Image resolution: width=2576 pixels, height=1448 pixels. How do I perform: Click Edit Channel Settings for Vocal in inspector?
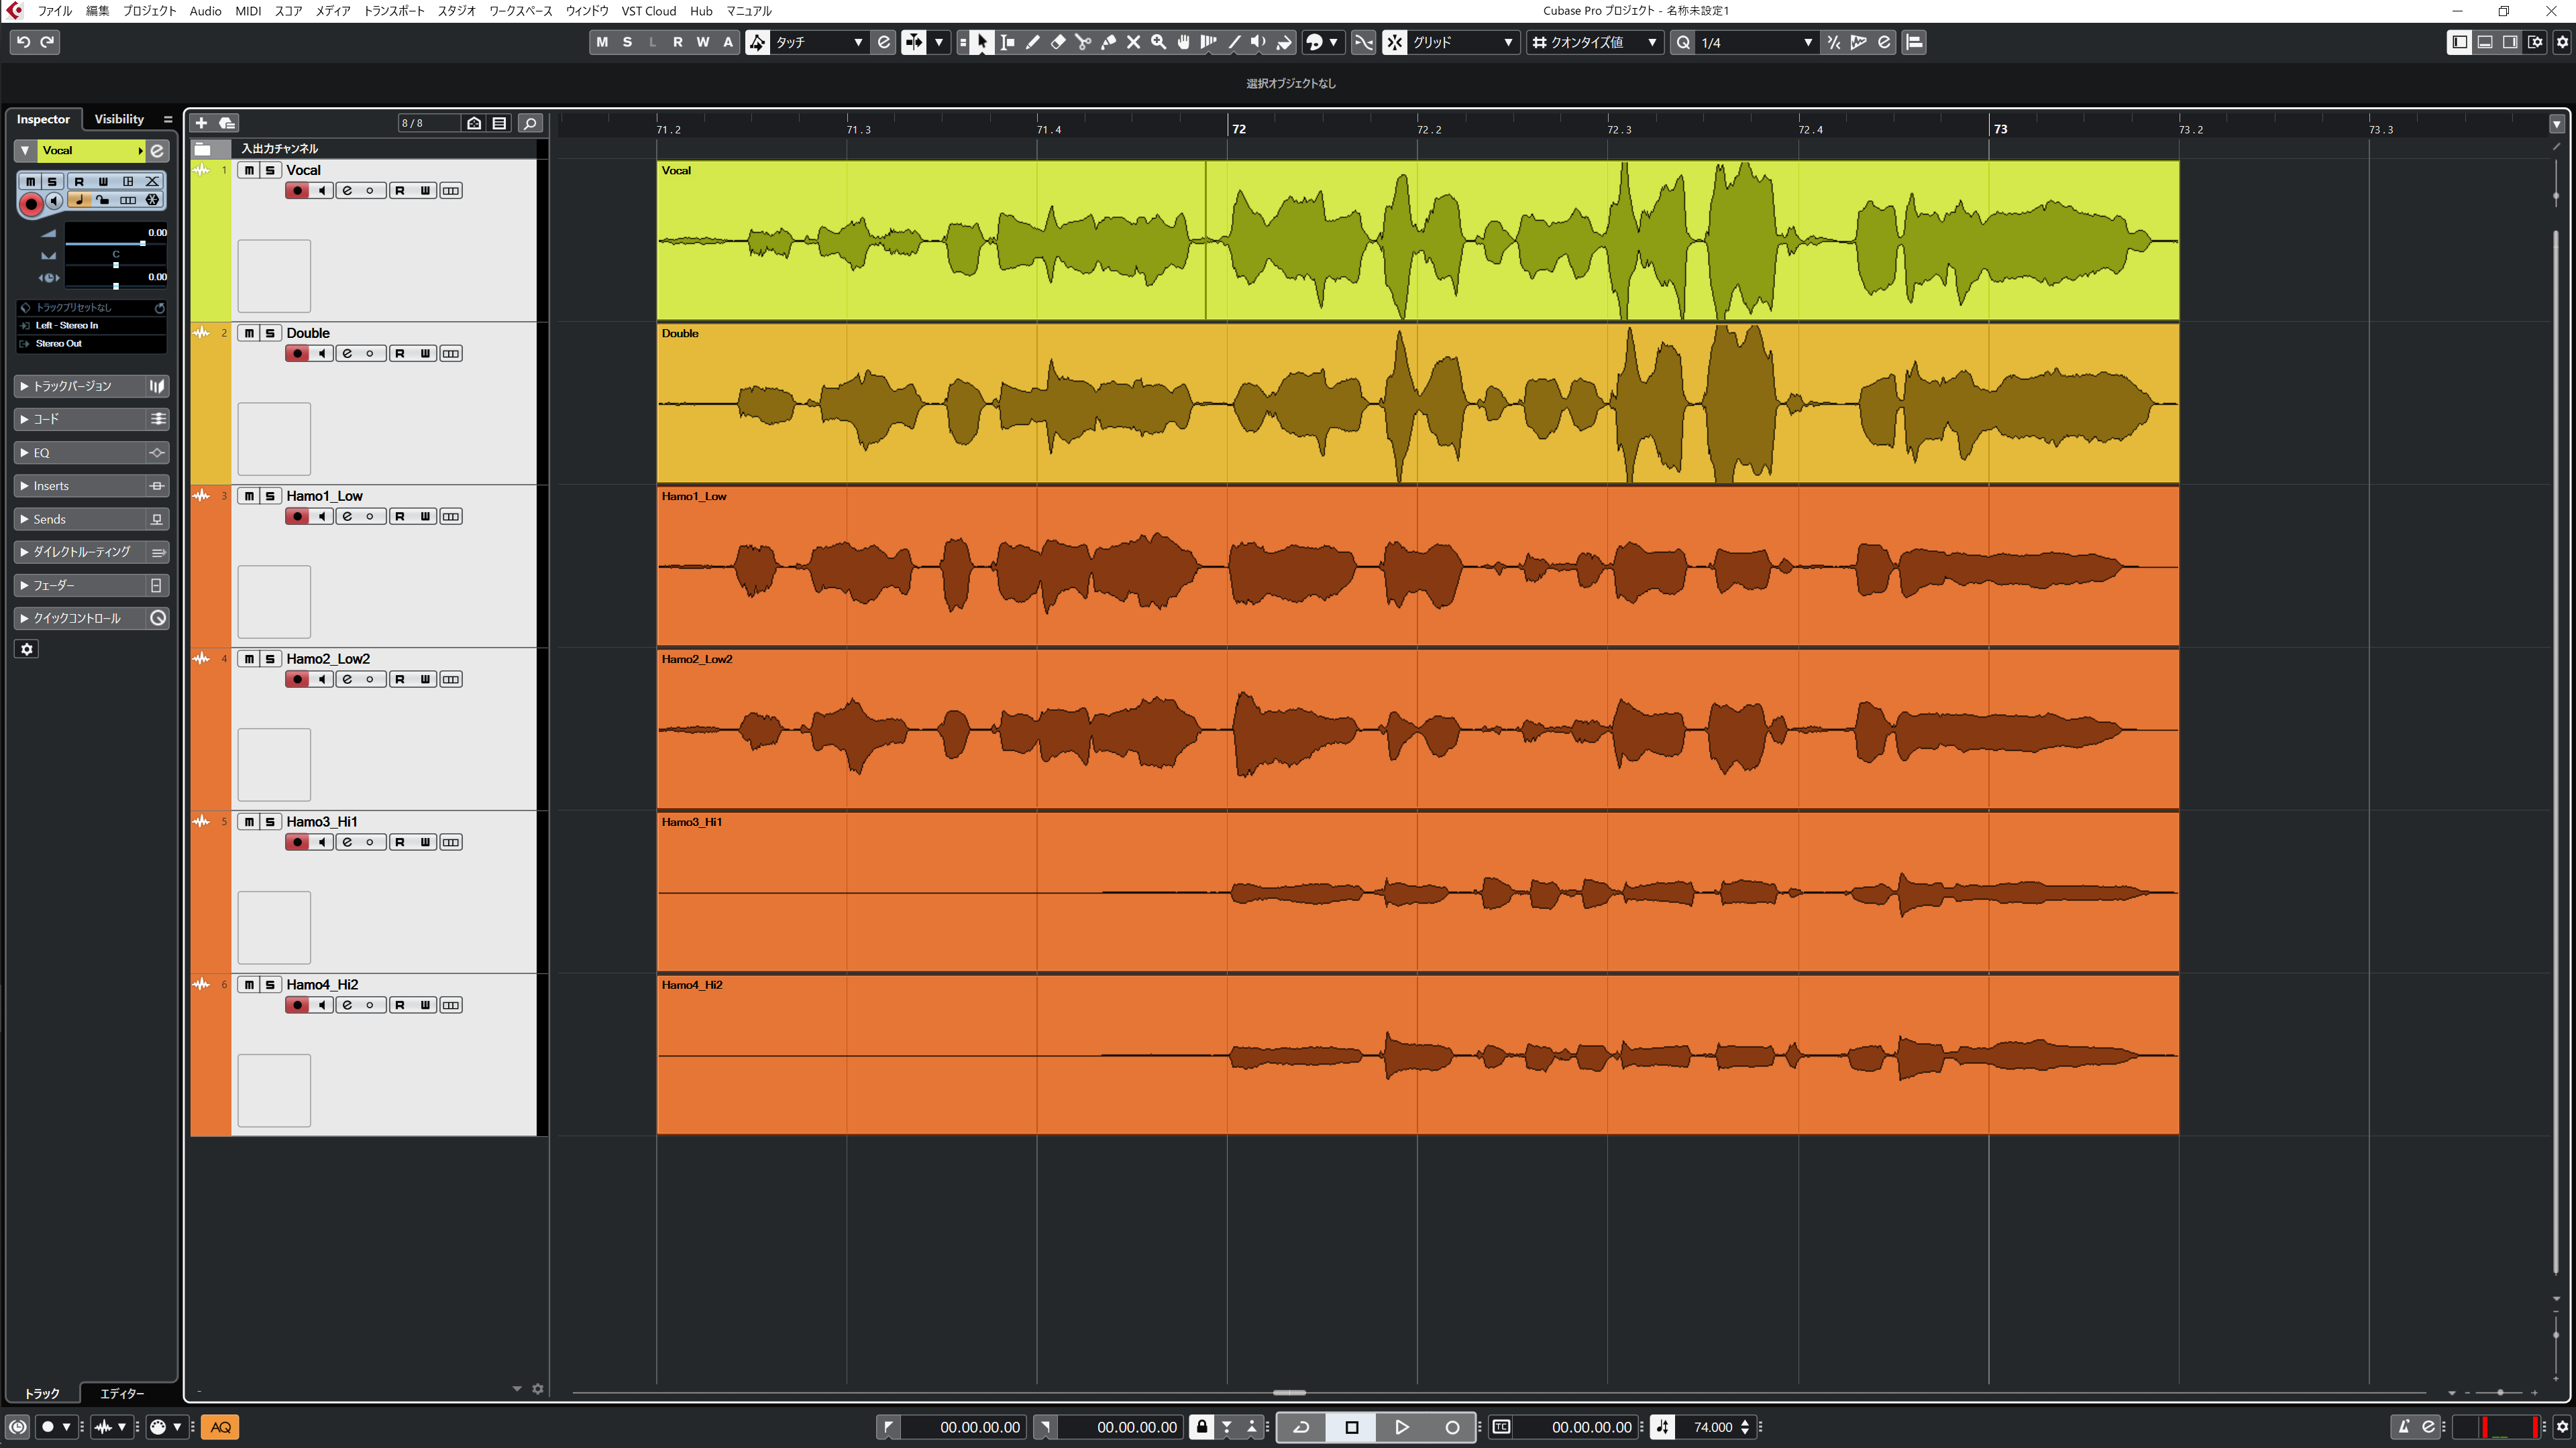click(x=157, y=150)
